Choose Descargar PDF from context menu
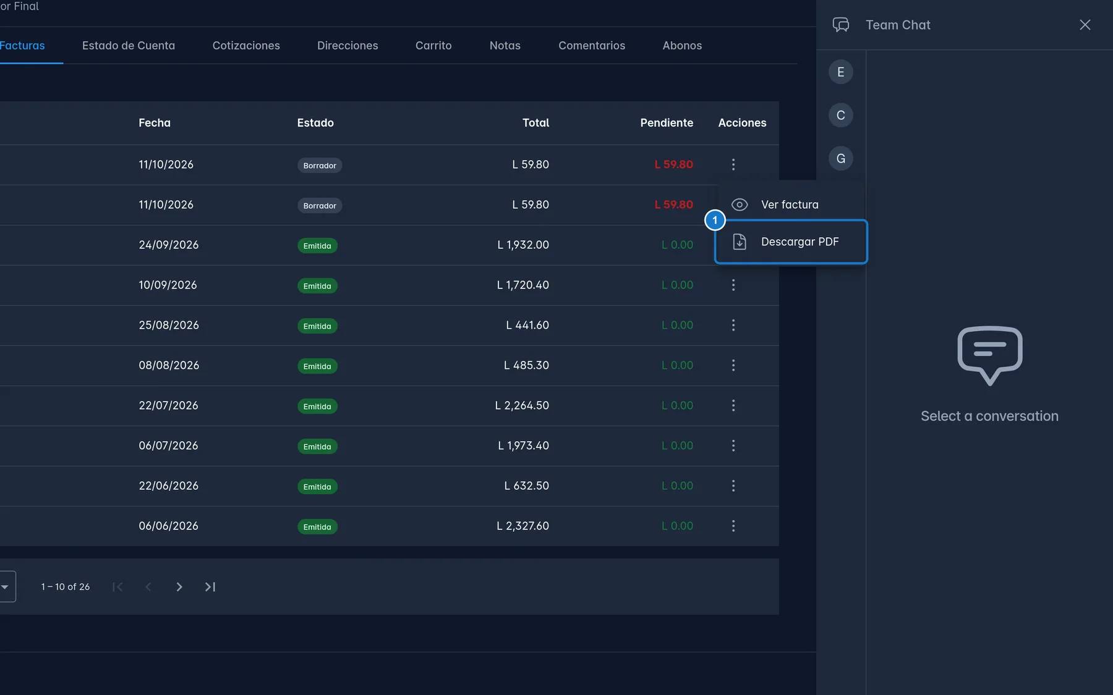Screen dimensions: 1113x695 click(x=791, y=242)
